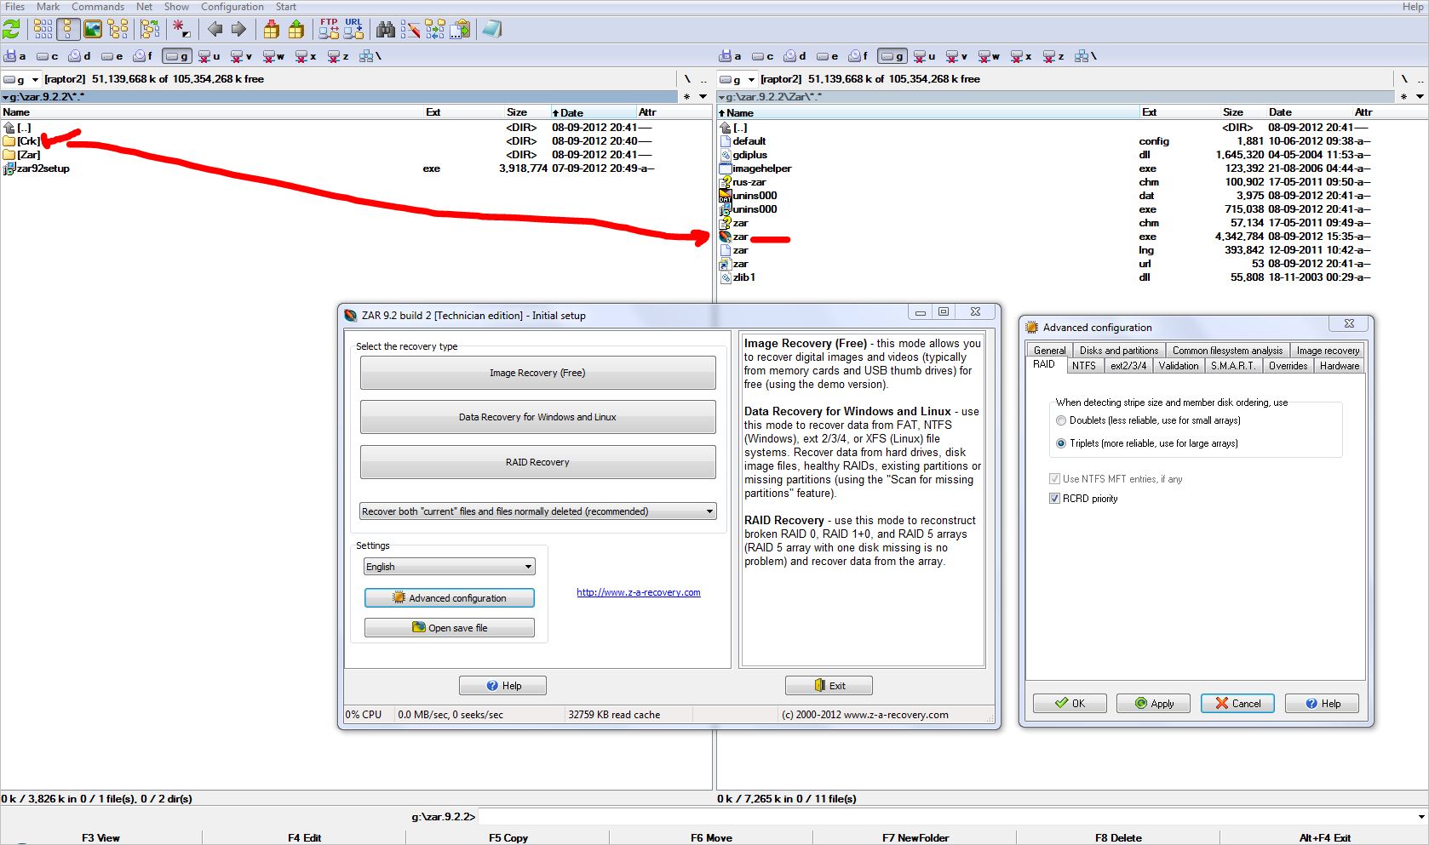The width and height of the screenshot is (1429, 845).
Task: Click Image Recovery (Free) button
Action: click(x=537, y=373)
